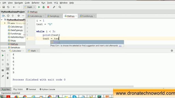Screen dimensions: 175x98
Task: Select the 'text' autocomplete suggestion
Action: coord(87,42)
